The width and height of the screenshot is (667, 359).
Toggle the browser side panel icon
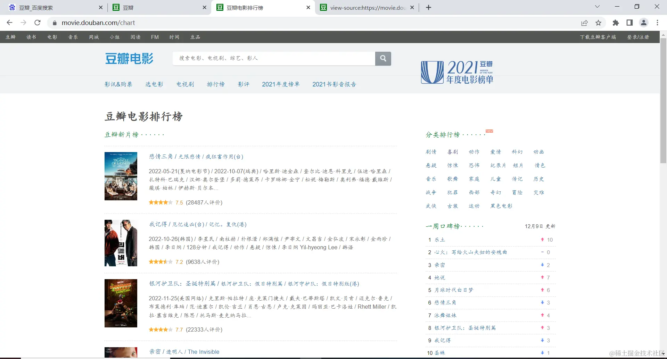pos(629,23)
